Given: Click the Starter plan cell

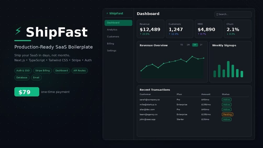Looking at the screenshot, I should (180, 119).
